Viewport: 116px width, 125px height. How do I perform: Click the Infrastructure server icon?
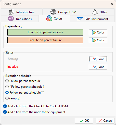(x=11, y=12)
